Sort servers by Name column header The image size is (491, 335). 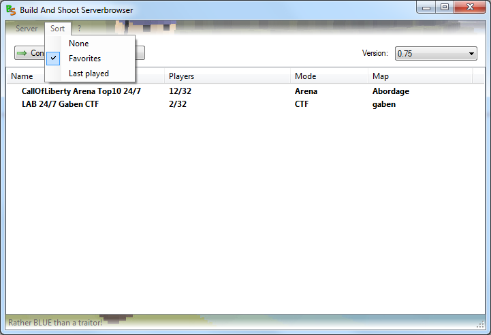22,76
